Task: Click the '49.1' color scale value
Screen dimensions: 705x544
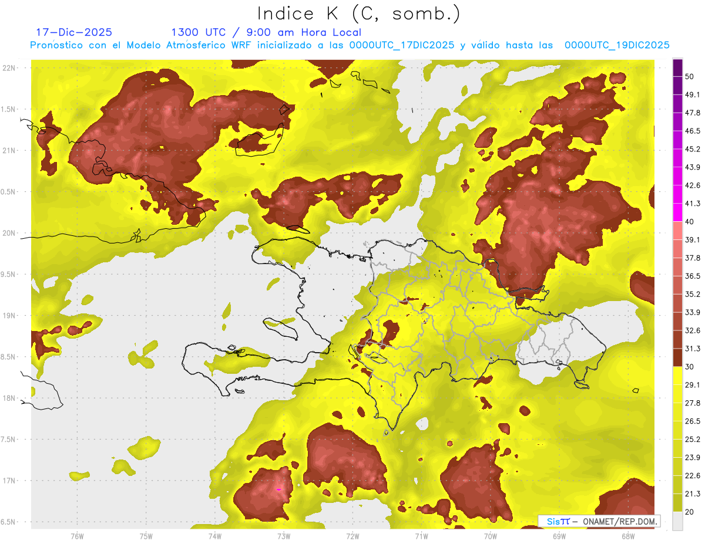Action: pos(692,94)
